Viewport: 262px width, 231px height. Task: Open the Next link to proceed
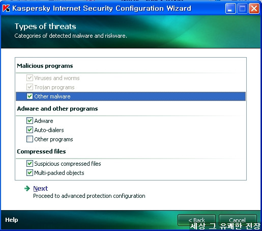click(41, 188)
